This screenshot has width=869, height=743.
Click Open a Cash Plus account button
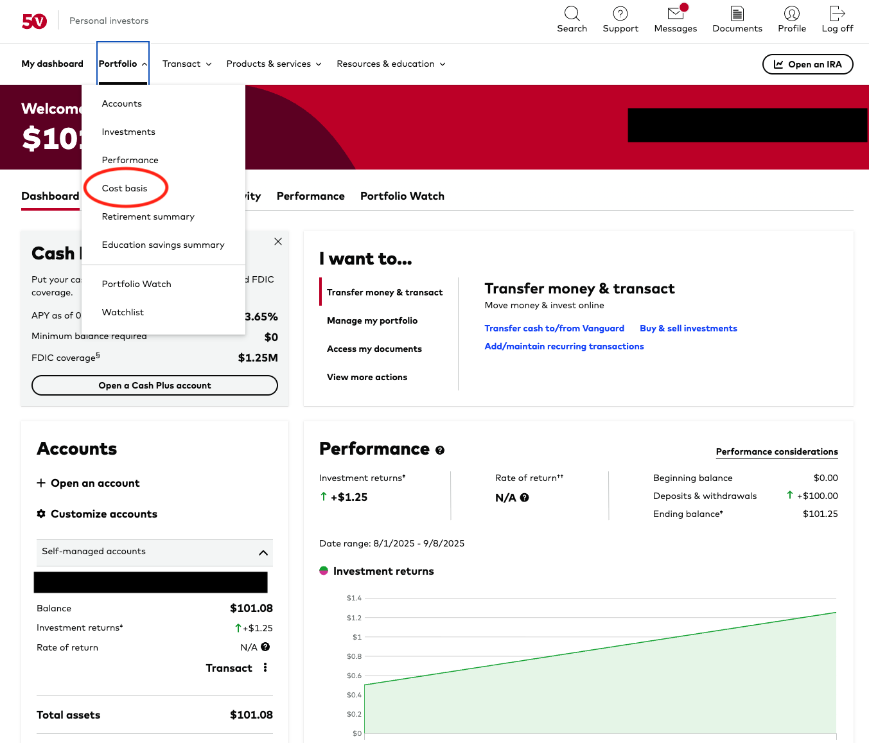155,385
